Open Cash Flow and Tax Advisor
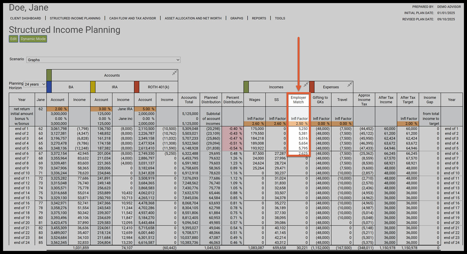Image resolution: width=467 pixels, height=254 pixels. coord(132,18)
